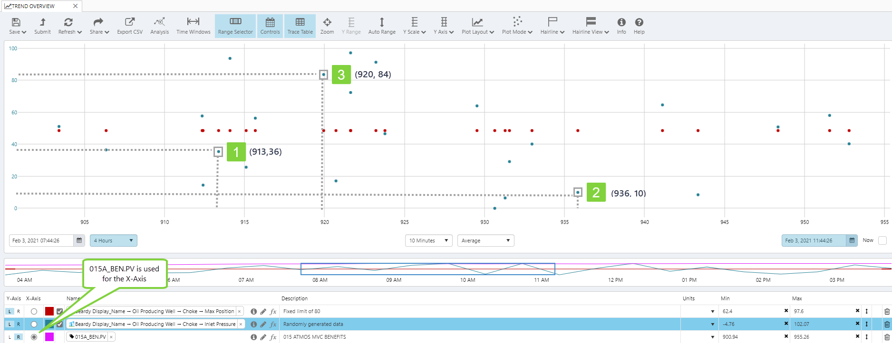Expand the 10 Minutes interval dropdown
This screenshot has height=343, width=892.
(428, 241)
